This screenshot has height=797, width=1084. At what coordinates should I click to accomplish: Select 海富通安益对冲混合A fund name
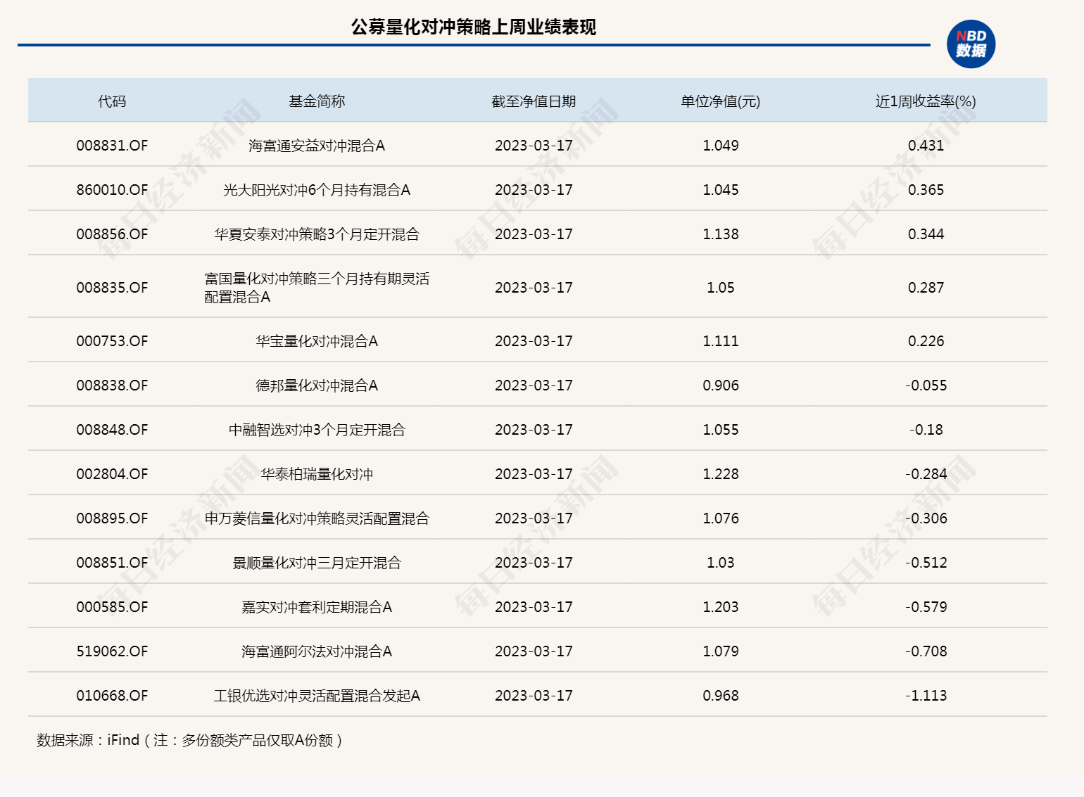pyautogui.click(x=314, y=146)
